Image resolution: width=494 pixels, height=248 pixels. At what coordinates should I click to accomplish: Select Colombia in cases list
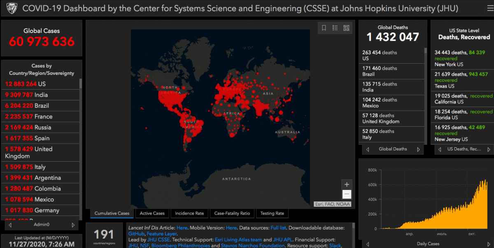[x=40, y=189]
